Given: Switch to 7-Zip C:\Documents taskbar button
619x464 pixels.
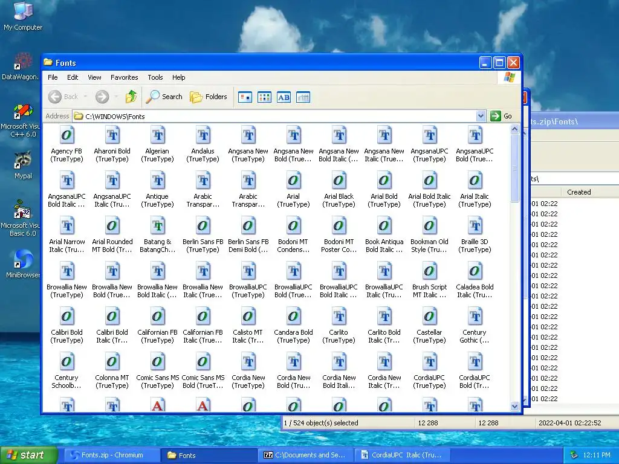Looking at the screenshot, I should pos(305,456).
